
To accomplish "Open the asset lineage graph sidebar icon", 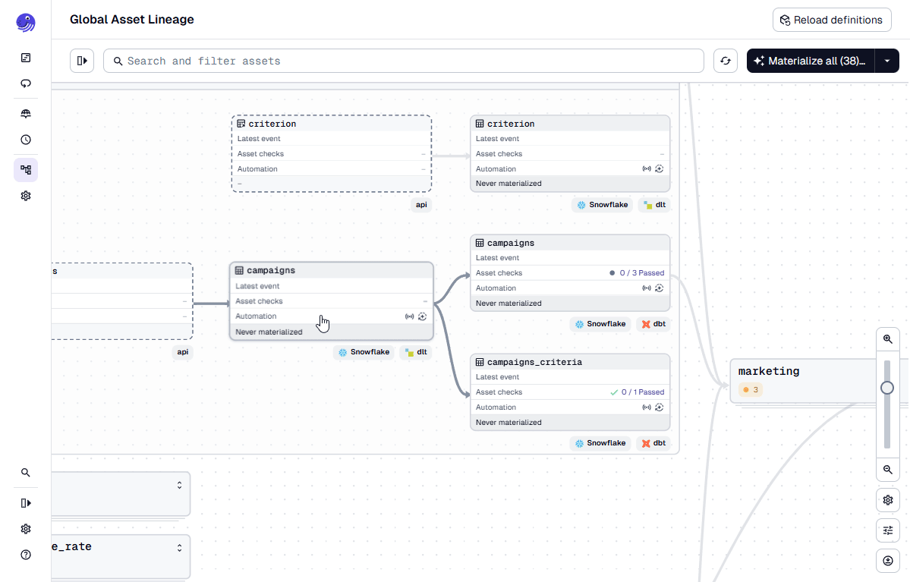I will point(26,170).
